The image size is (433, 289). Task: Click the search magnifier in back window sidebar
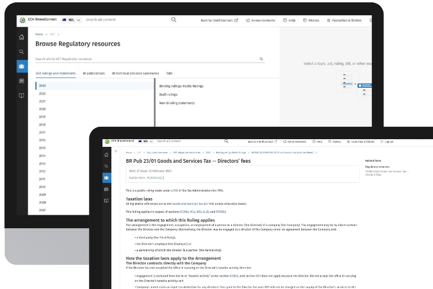[x=22, y=52]
